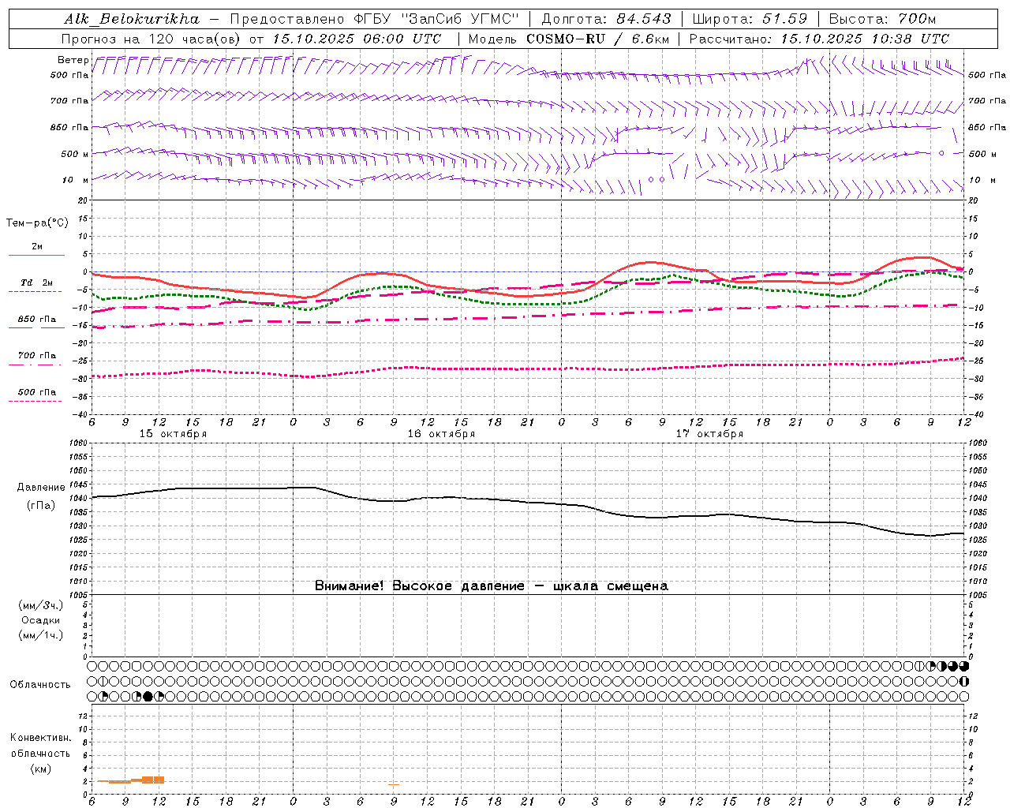Click the dashed line sample under Td 2м
The height and width of the screenshot is (808, 1010).
[x=36, y=292]
